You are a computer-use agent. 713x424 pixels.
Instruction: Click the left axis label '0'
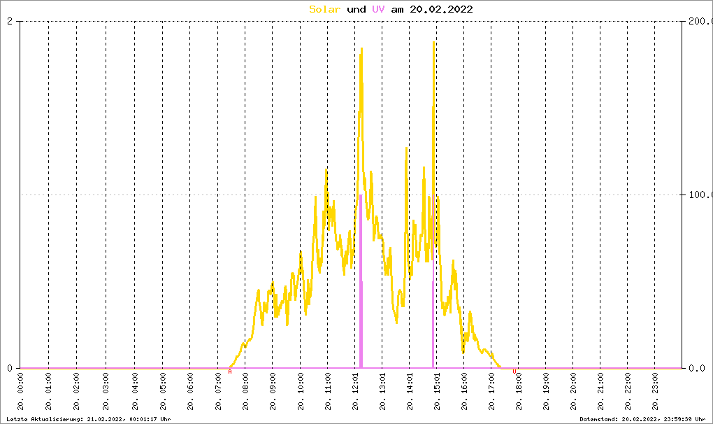[x=10, y=368]
